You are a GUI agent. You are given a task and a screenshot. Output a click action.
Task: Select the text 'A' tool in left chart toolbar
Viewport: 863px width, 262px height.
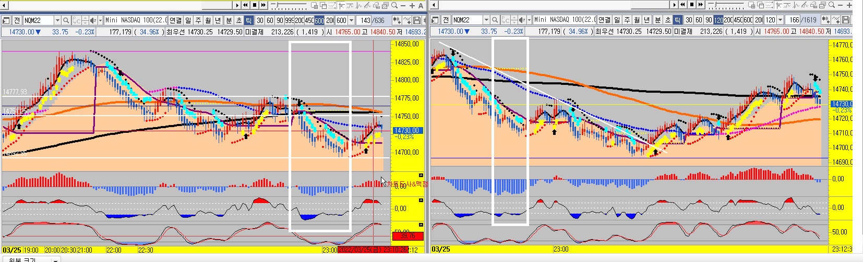pos(421,5)
